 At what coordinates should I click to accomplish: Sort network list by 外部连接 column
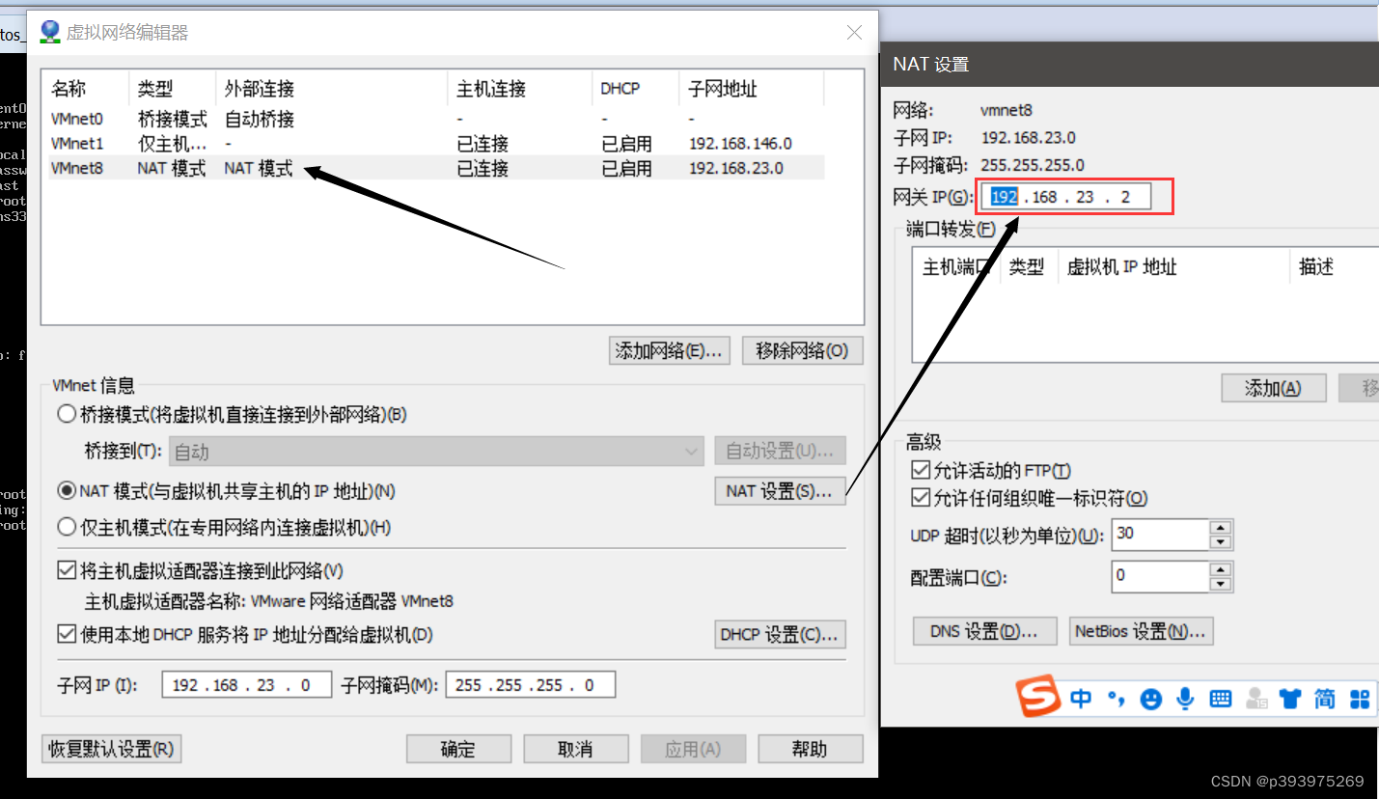coord(331,89)
